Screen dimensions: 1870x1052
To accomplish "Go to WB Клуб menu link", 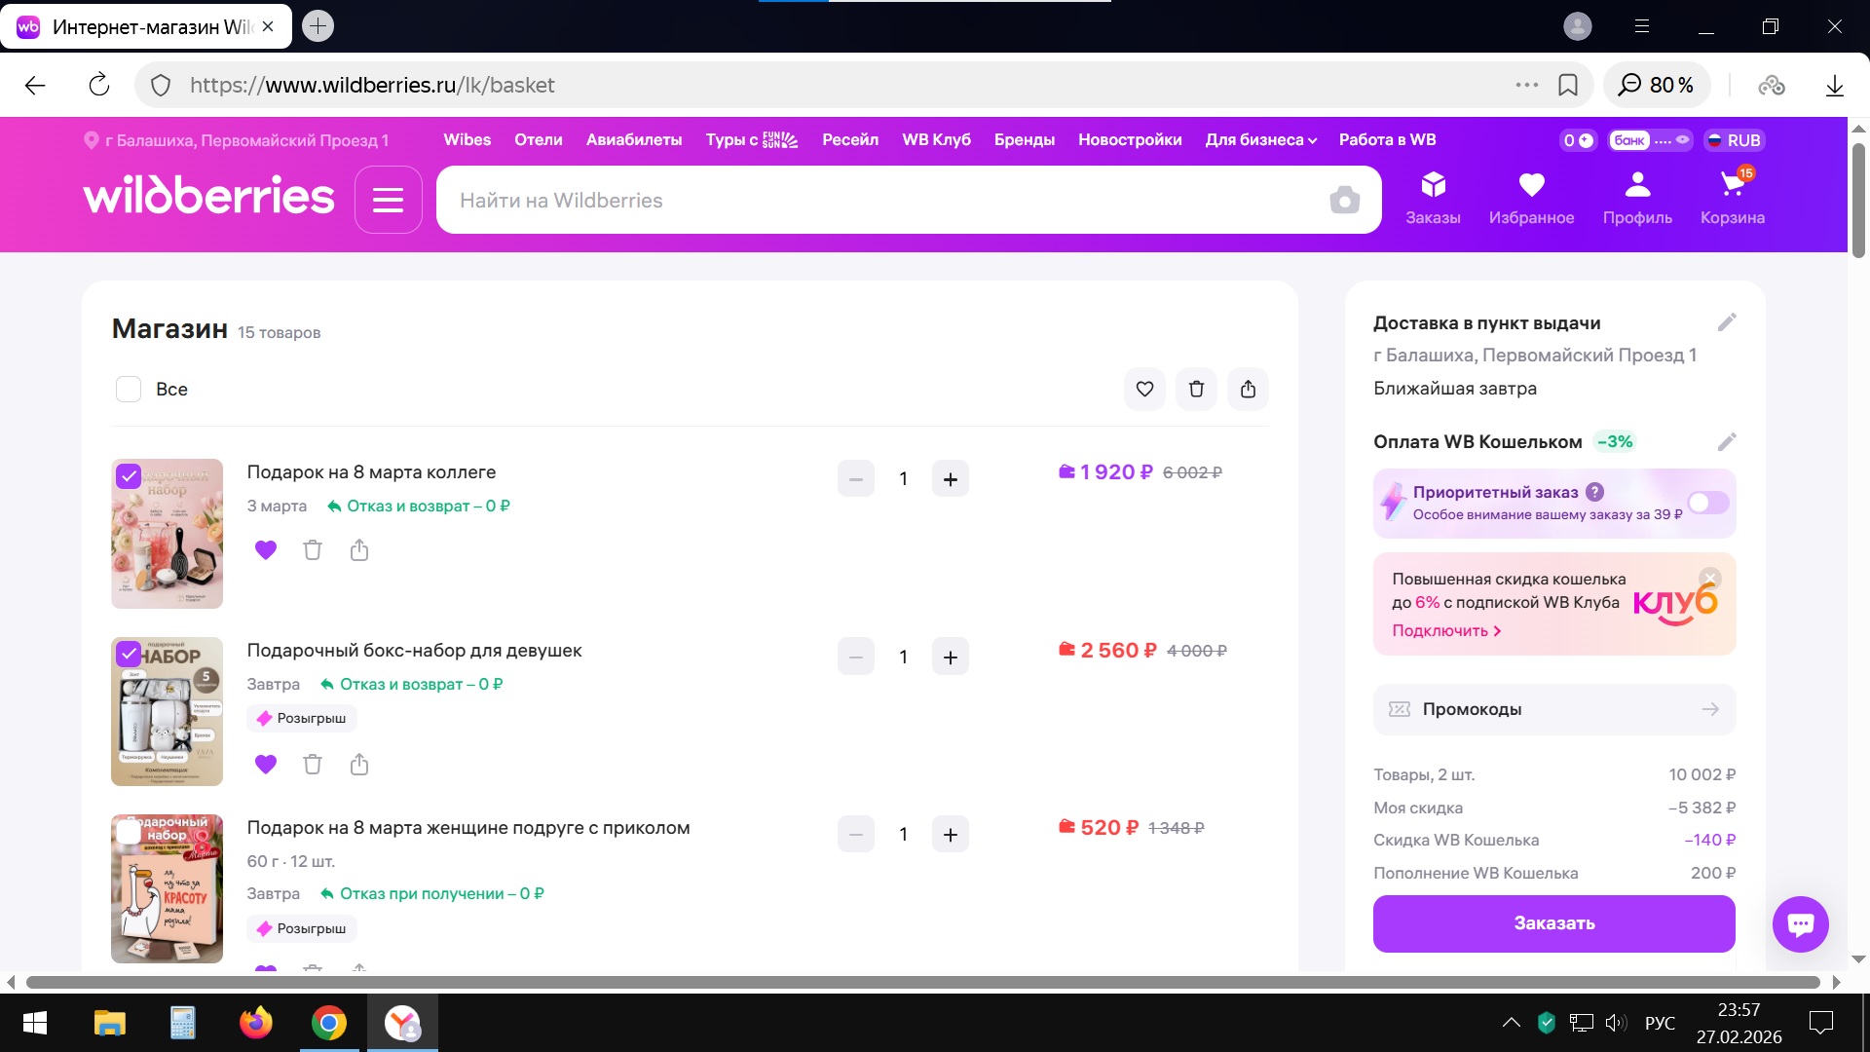I will click(x=935, y=140).
